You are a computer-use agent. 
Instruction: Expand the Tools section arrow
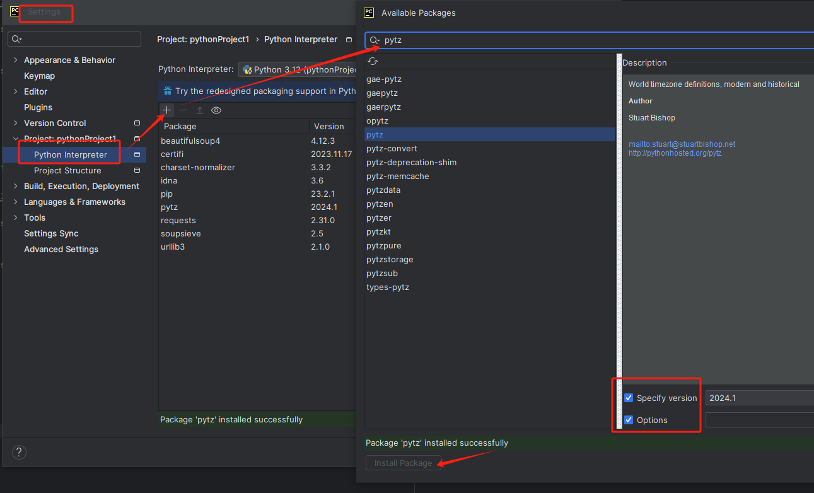(15, 217)
